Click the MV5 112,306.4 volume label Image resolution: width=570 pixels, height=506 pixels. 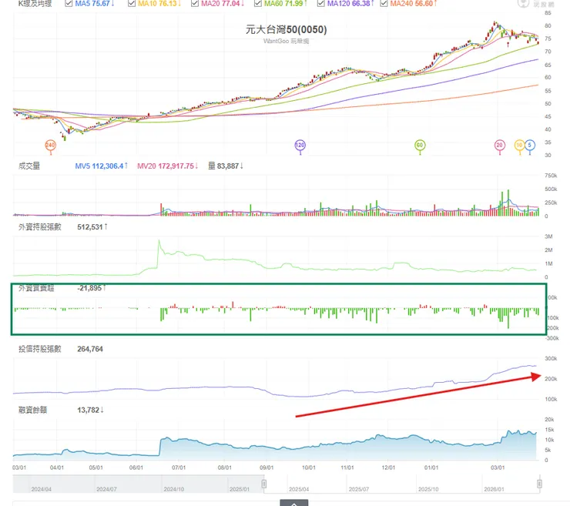(102, 166)
